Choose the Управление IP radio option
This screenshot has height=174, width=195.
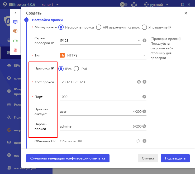click(x=144, y=27)
